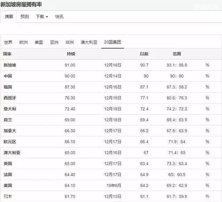Click the range 90: 90
The width and height of the screenshot is (222, 202).
(x=177, y=76)
